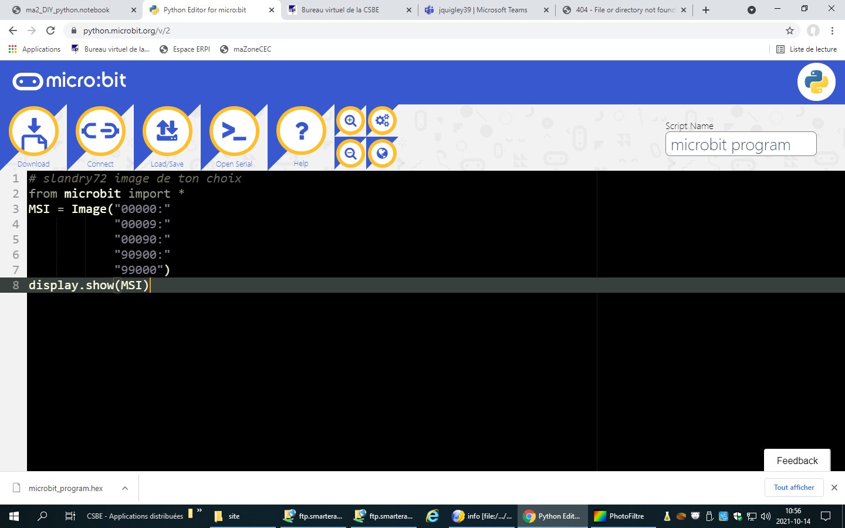The image size is (845, 528).
Task: Open the tab search dropdown
Action: click(x=752, y=10)
